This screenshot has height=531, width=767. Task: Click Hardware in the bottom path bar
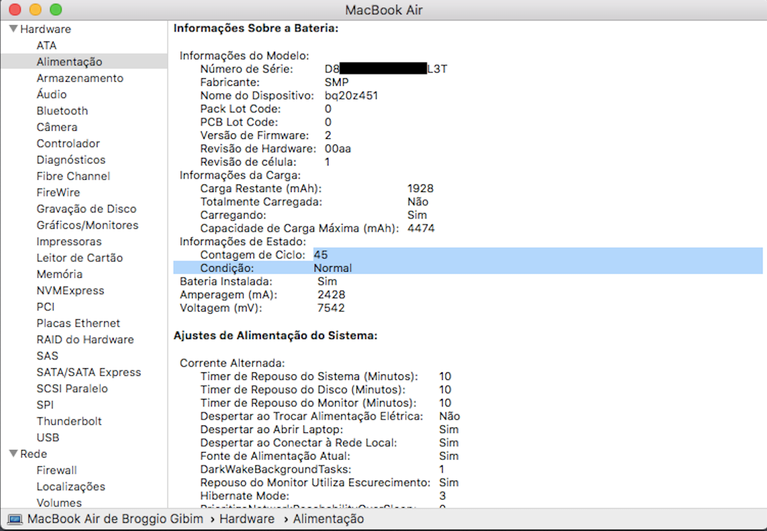(x=247, y=519)
